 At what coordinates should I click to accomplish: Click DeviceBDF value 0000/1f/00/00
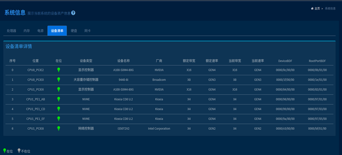285,80
